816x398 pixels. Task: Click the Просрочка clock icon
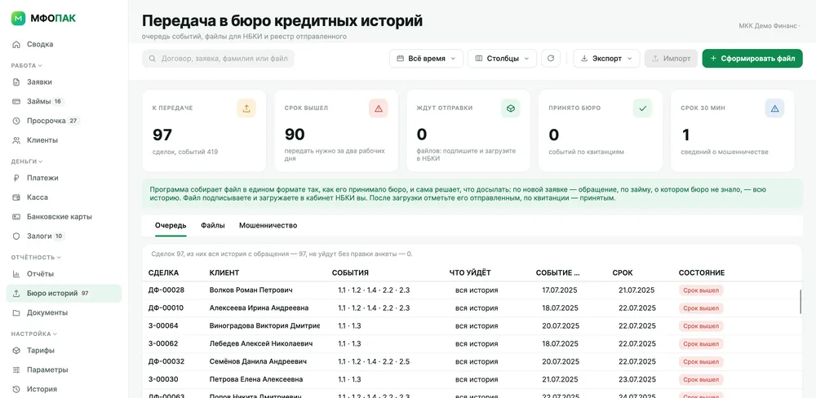pos(16,121)
